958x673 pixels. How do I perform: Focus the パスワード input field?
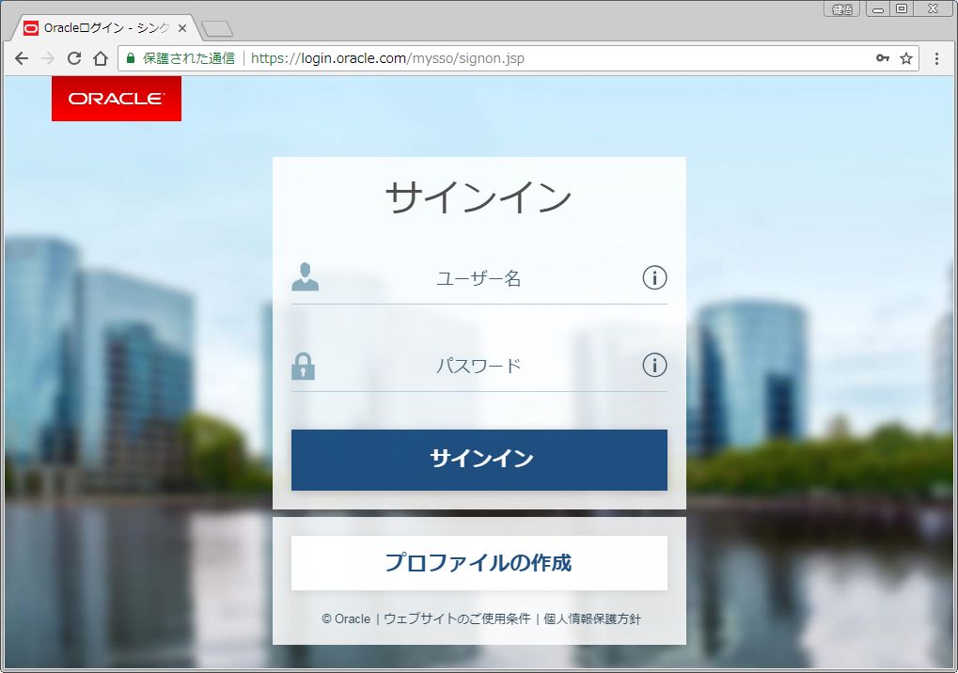[479, 366]
